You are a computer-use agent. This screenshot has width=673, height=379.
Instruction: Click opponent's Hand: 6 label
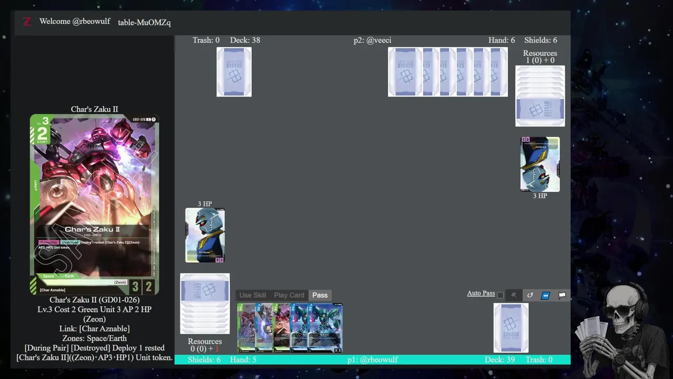click(x=502, y=40)
